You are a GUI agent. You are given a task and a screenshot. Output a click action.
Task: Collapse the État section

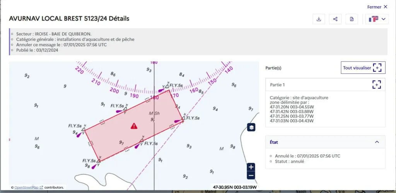[x=377, y=142]
